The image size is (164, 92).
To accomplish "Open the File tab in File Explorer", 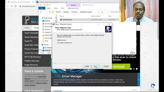I will [x=42, y=8].
